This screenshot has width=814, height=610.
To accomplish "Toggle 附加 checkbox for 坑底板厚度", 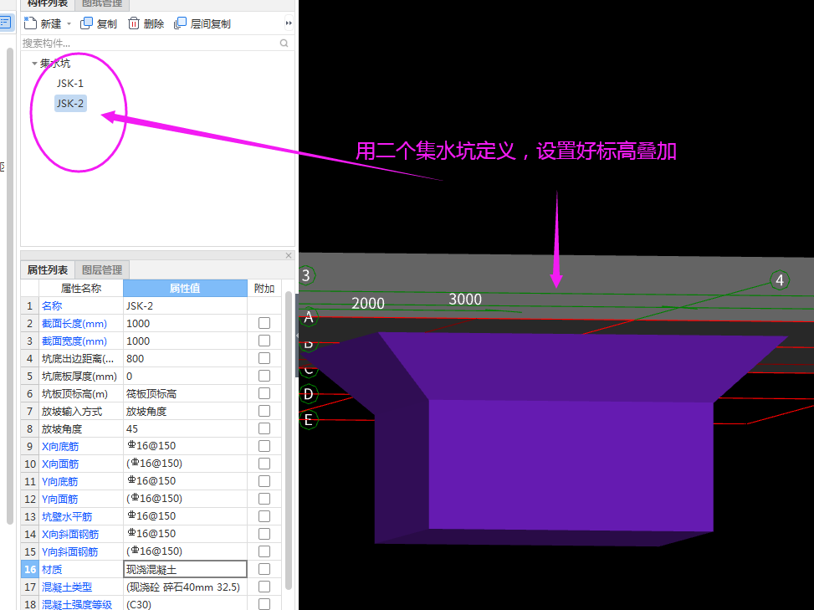I will [x=264, y=376].
